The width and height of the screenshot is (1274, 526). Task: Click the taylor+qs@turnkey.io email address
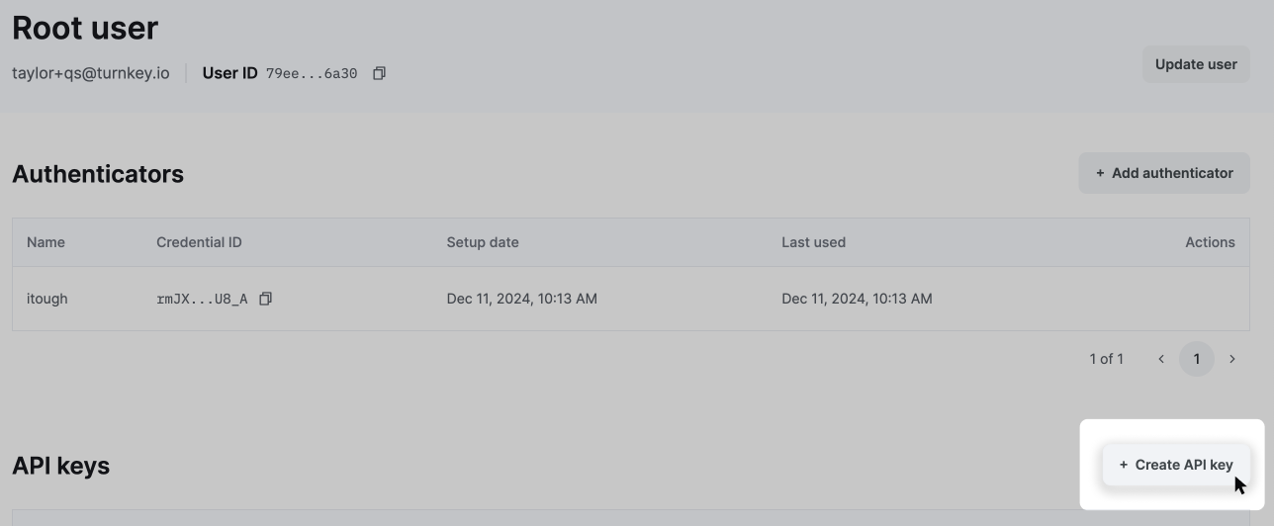[x=91, y=73]
